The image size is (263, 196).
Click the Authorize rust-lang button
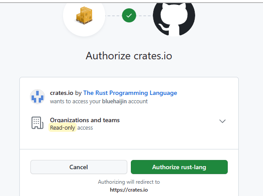(x=179, y=167)
